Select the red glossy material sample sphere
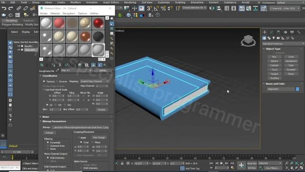The height and width of the screenshot is (172, 305). (x=98, y=23)
